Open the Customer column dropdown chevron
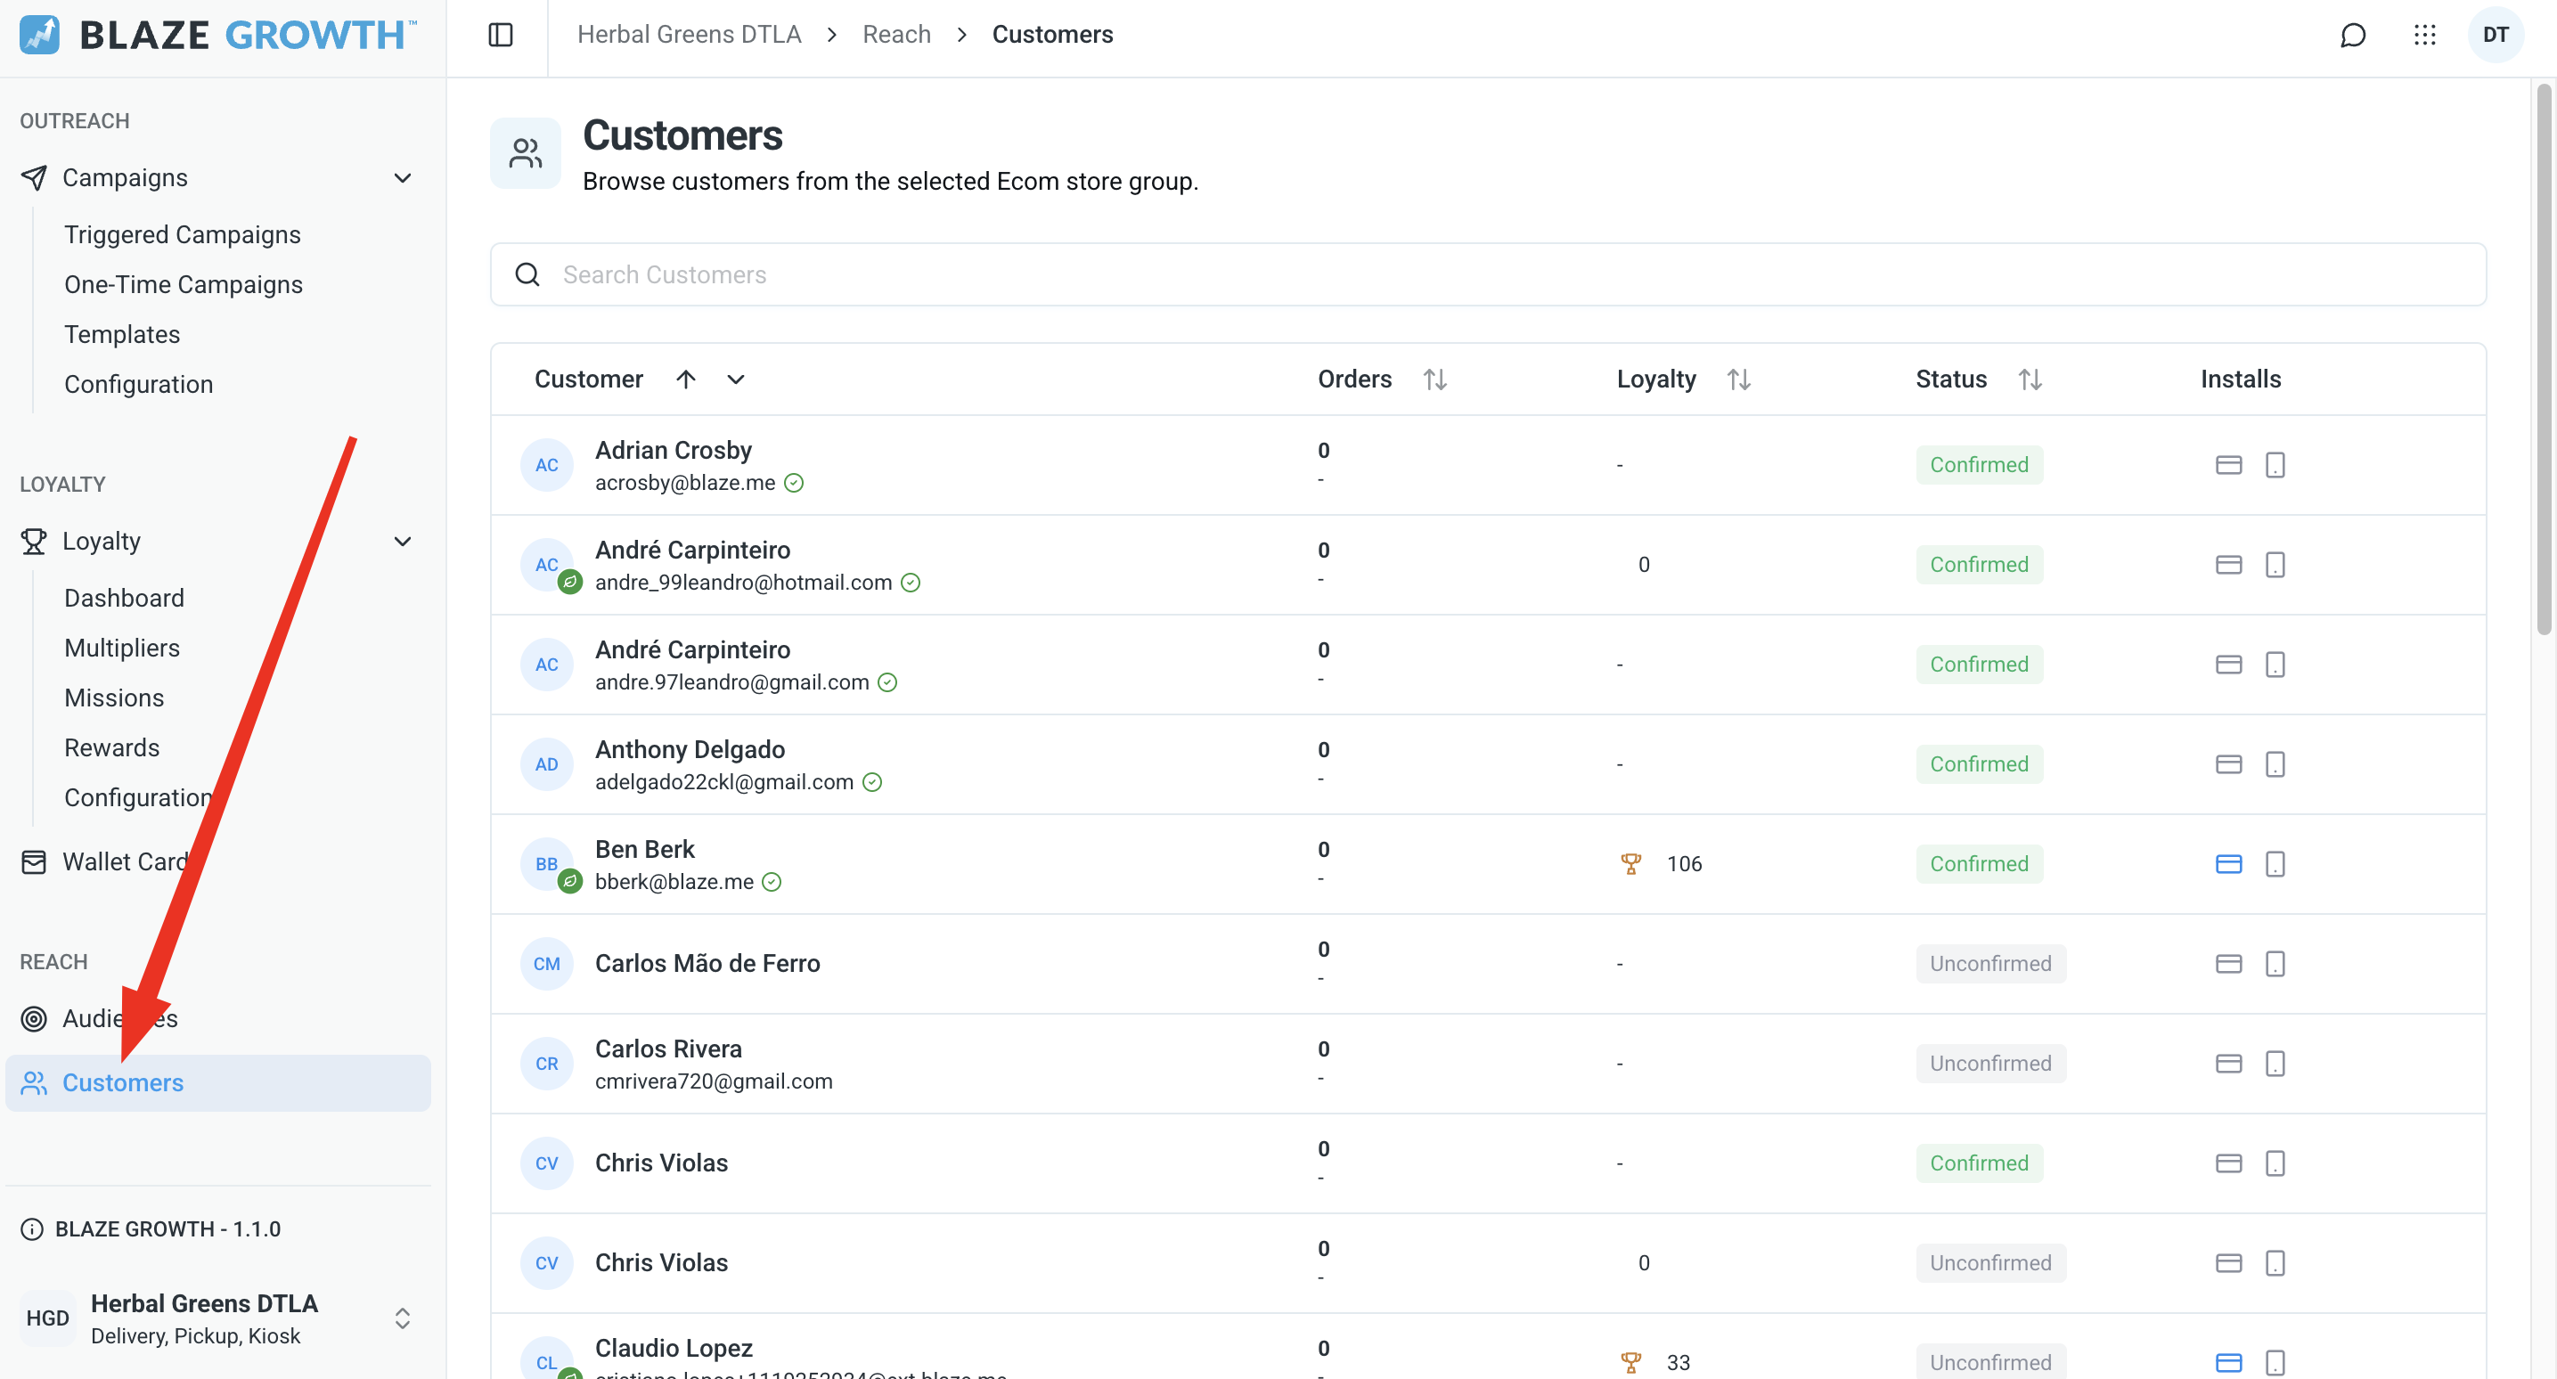The image size is (2557, 1379). tap(734, 379)
